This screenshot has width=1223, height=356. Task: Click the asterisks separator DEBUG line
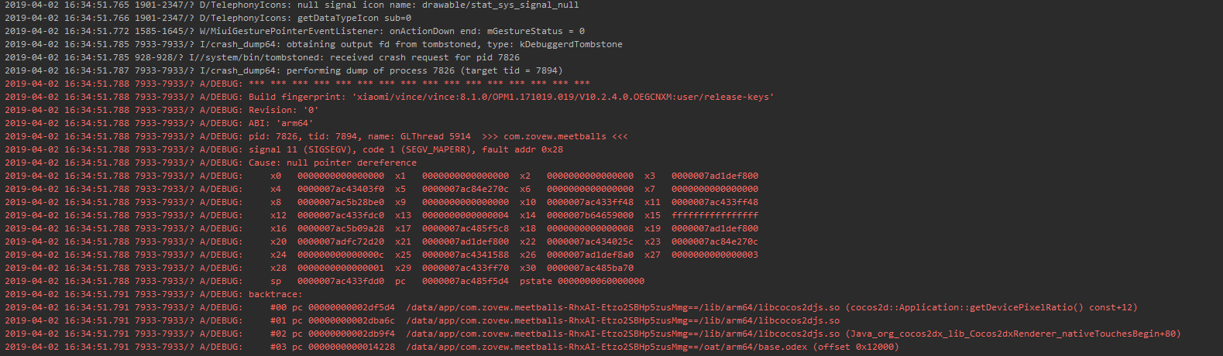pyautogui.click(x=419, y=84)
